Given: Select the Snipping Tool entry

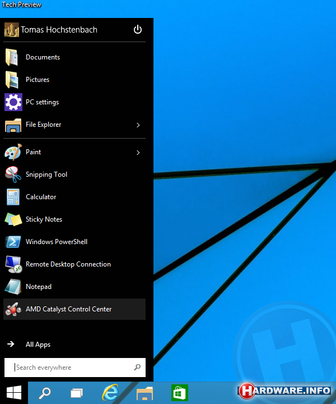Looking at the screenshot, I should (x=74, y=175).
